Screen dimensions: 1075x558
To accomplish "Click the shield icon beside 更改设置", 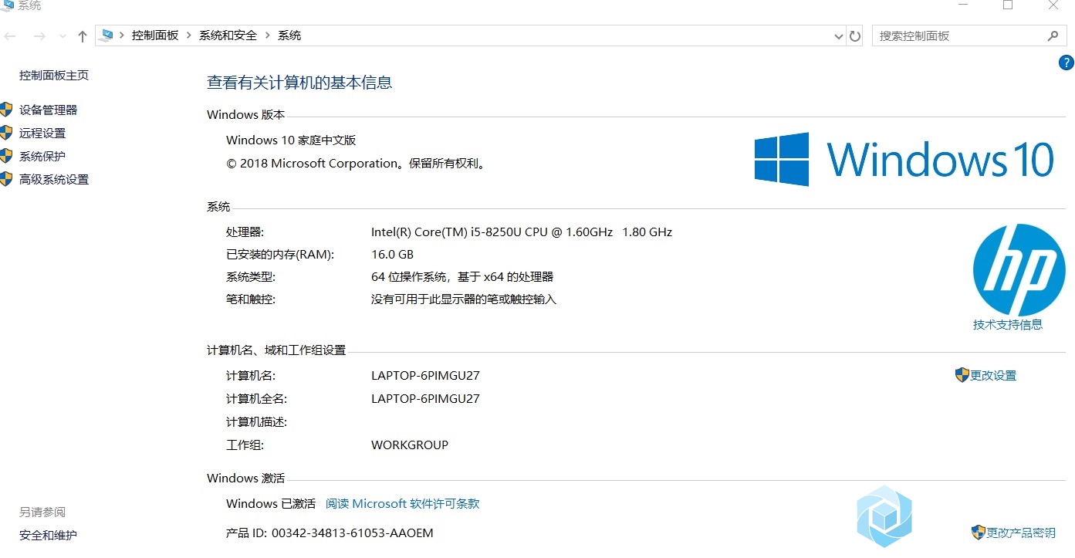I will [x=962, y=375].
